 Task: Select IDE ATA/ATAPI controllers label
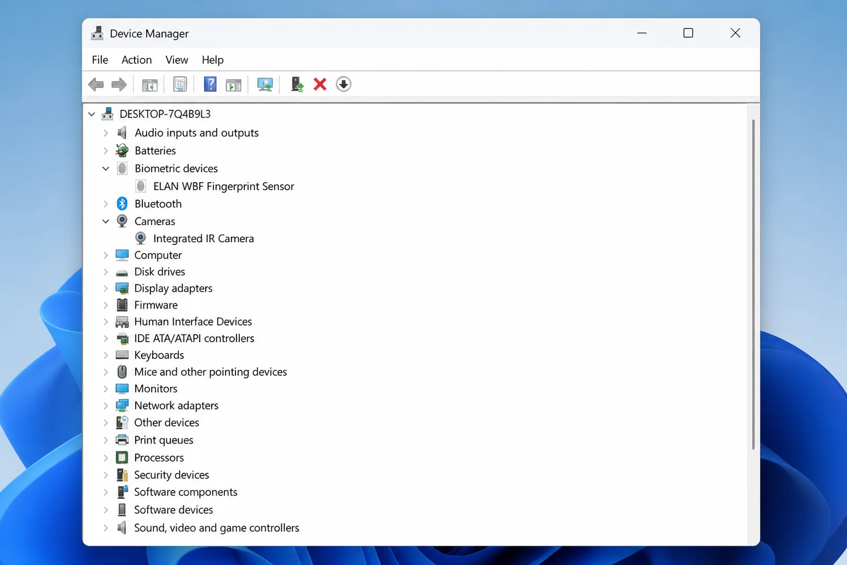[194, 338]
